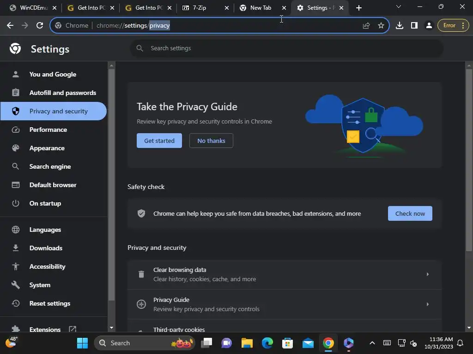The image size is (473, 354).
Task: Bookmark this page with the star icon
Action: [x=381, y=26]
